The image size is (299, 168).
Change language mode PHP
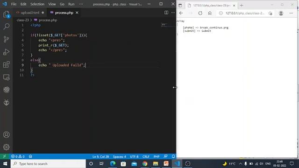(157, 157)
